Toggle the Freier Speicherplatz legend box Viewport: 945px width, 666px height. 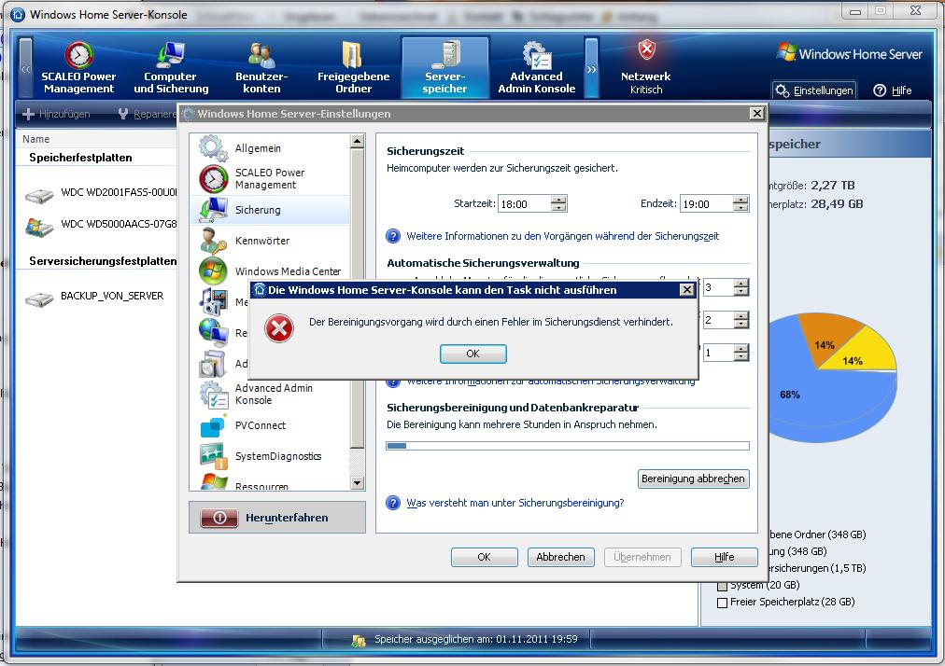point(722,603)
